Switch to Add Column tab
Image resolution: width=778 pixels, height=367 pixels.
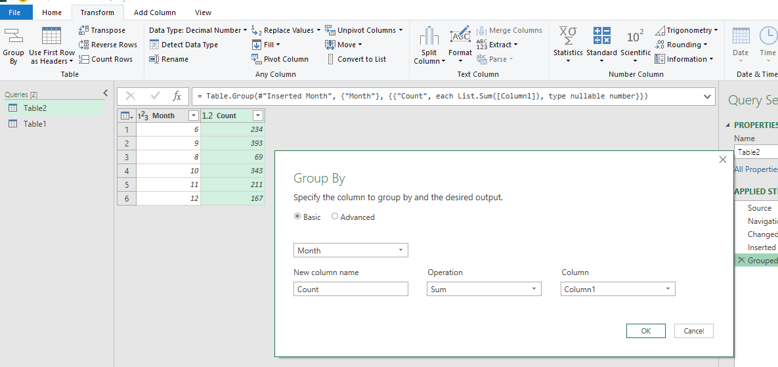pos(155,12)
